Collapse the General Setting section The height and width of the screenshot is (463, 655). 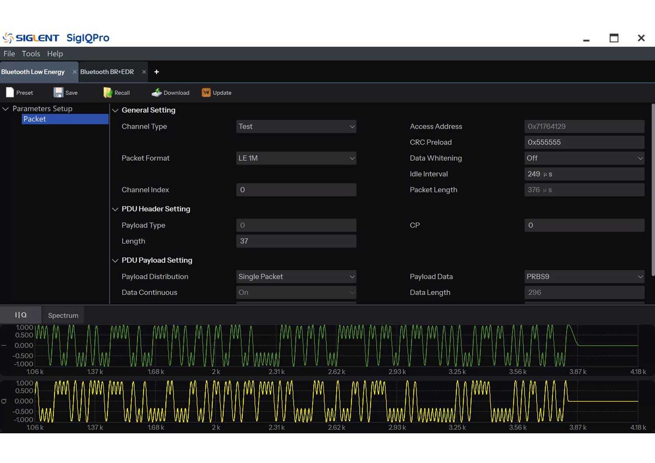pyautogui.click(x=115, y=111)
